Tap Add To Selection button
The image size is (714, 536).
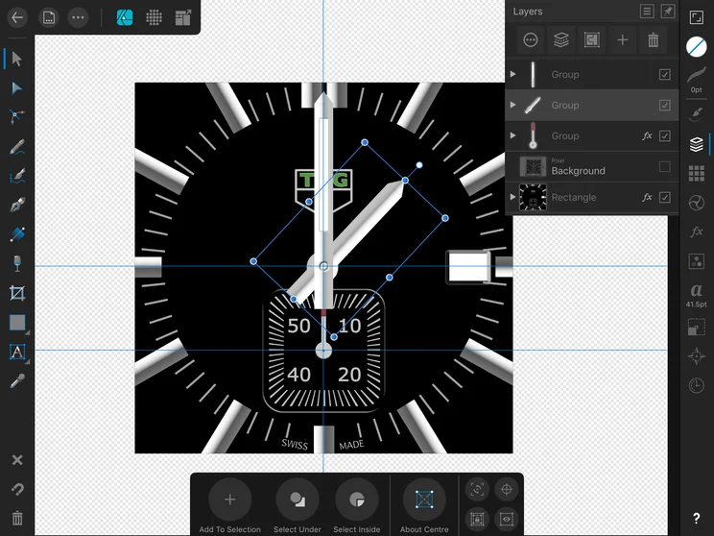coord(230,506)
